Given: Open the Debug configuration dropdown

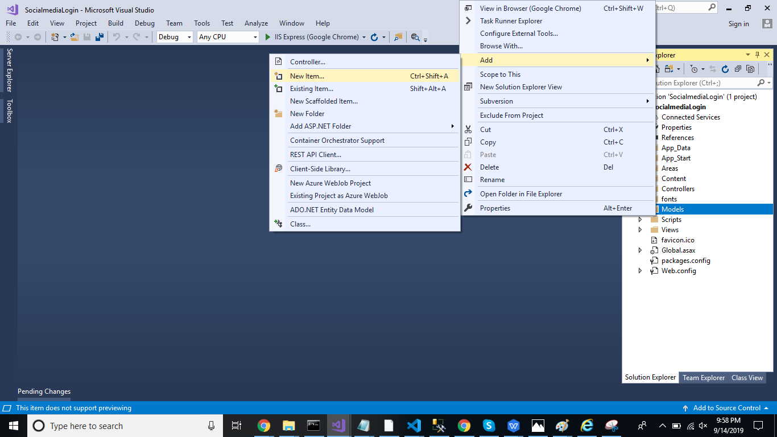Looking at the screenshot, I should pyautogui.click(x=175, y=37).
